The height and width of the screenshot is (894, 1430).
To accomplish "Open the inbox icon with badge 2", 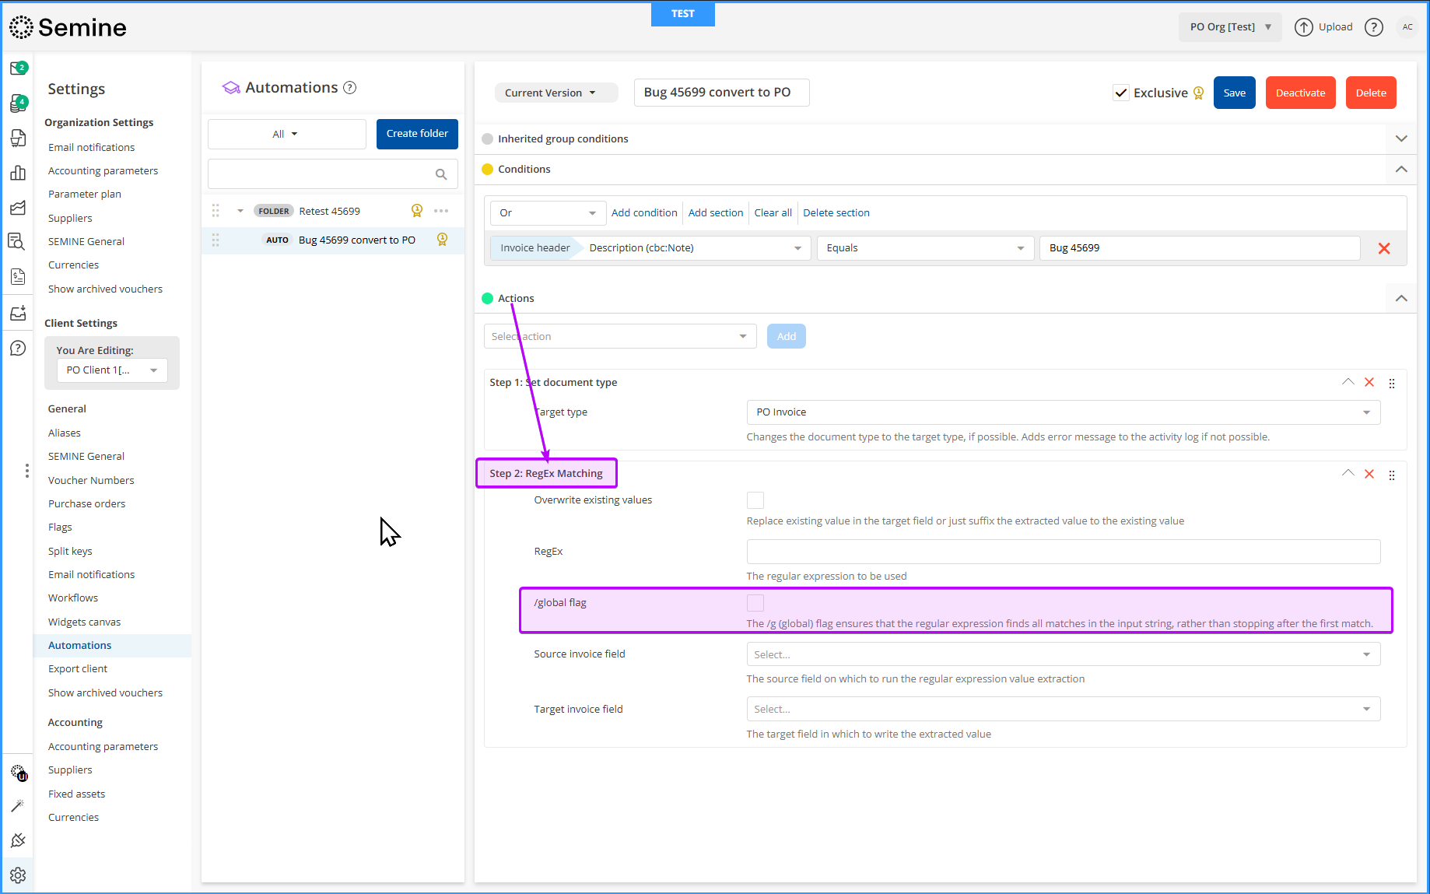I will (x=19, y=68).
